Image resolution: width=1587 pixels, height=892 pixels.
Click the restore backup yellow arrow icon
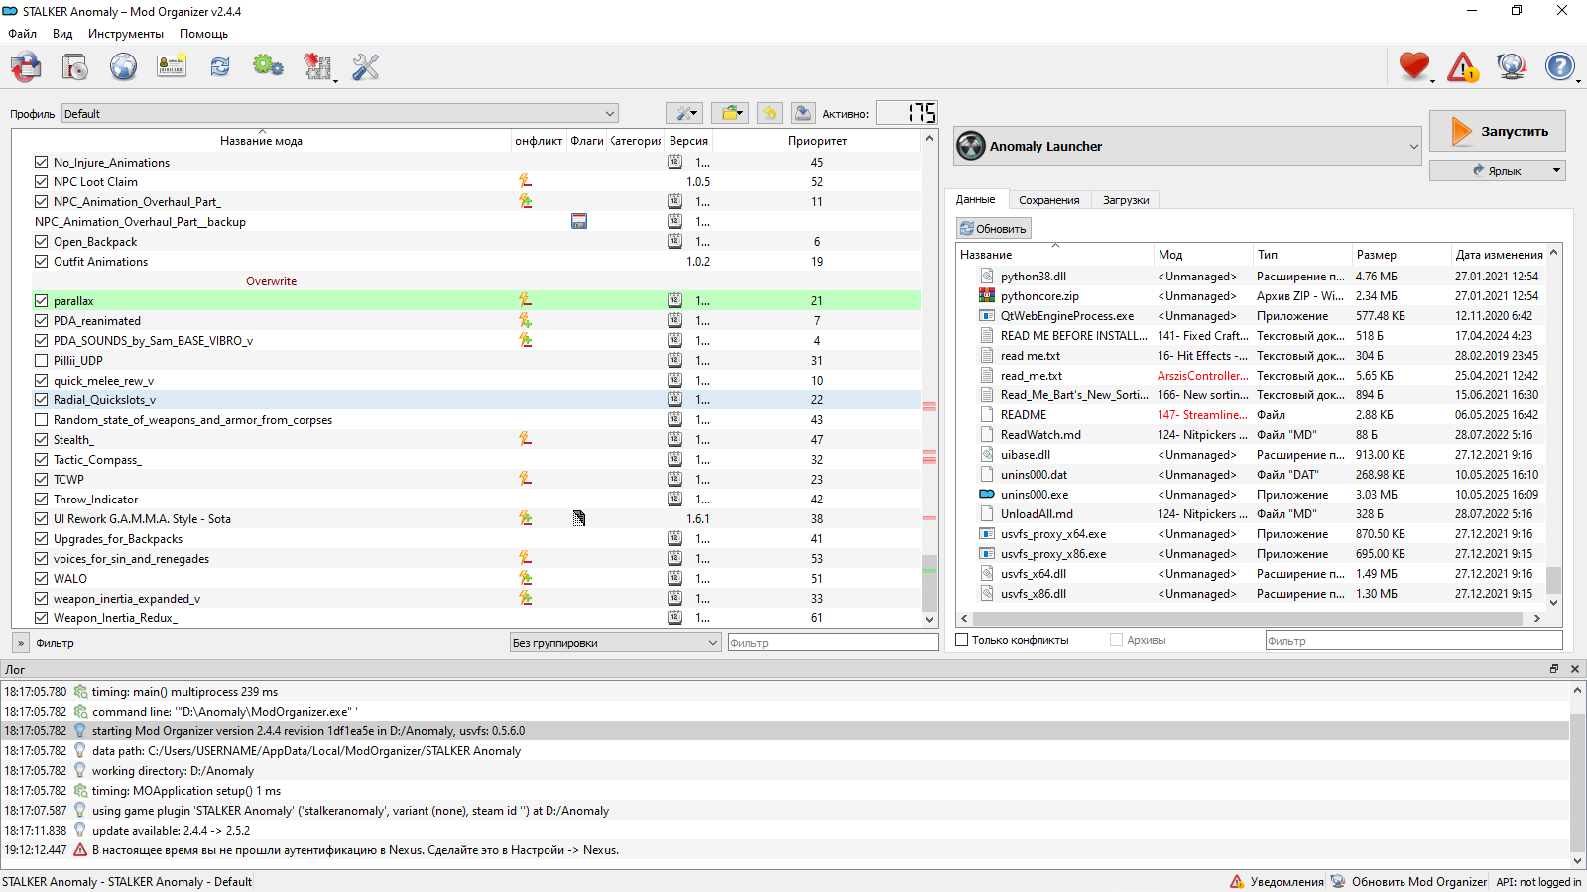pyautogui.click(x=770, y=113)
